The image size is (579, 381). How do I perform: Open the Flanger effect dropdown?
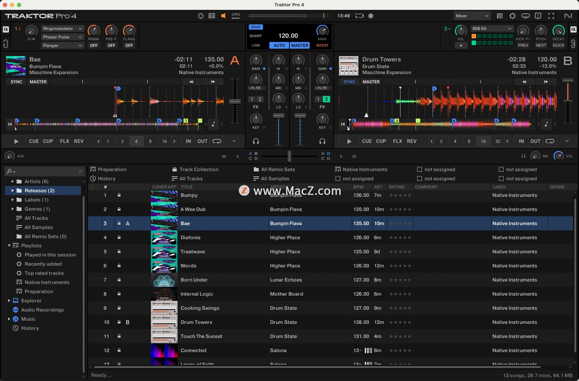click(62, 45)
